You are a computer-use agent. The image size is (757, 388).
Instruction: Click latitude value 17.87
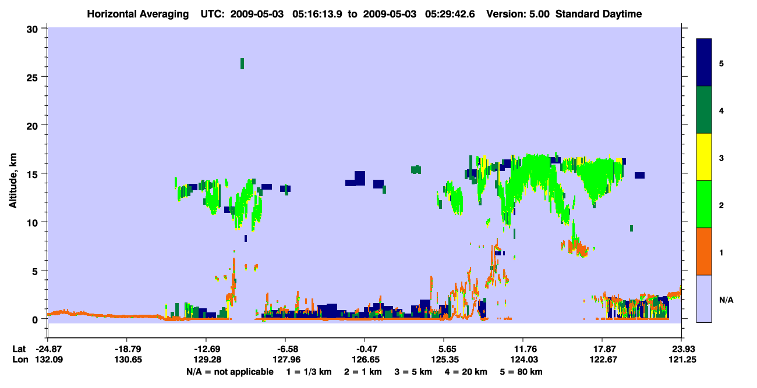click(x=602, y=349)
